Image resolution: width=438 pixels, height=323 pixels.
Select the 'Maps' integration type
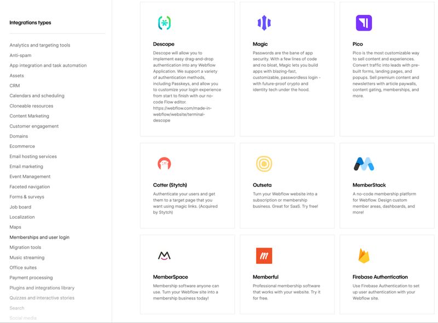tap(15, 227)
